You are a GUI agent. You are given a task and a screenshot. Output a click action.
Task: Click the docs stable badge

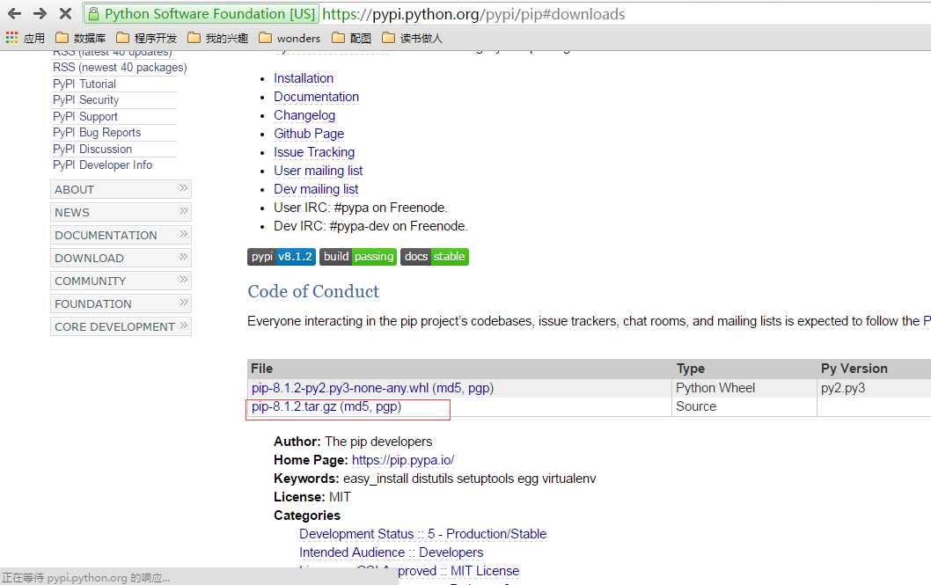tap(435, 257)
